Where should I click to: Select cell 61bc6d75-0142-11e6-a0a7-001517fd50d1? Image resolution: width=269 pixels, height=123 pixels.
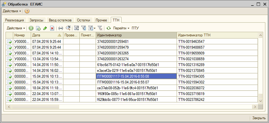tap(136, 65)
